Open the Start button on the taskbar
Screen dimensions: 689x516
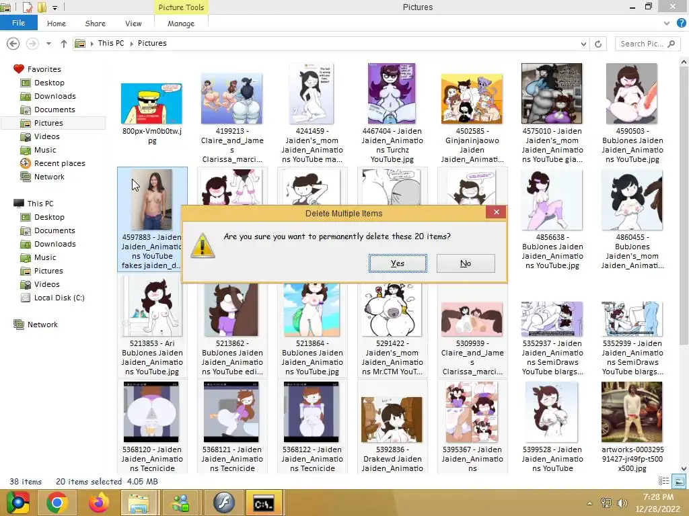(x=17, y=503)
